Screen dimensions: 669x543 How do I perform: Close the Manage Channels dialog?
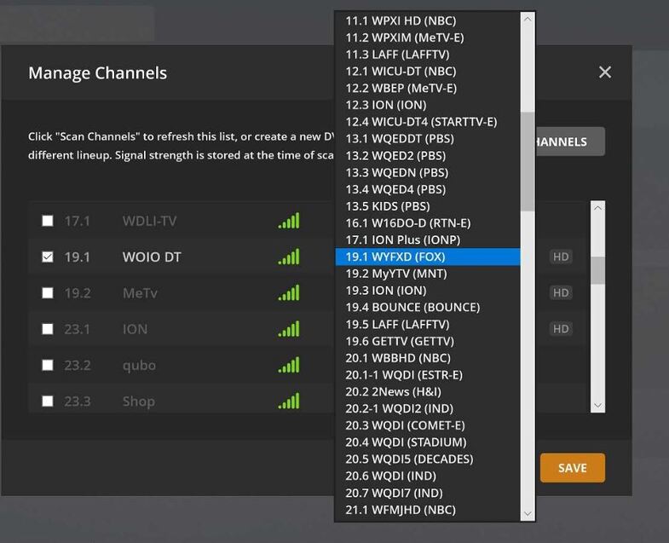click(x=604, y=72)
